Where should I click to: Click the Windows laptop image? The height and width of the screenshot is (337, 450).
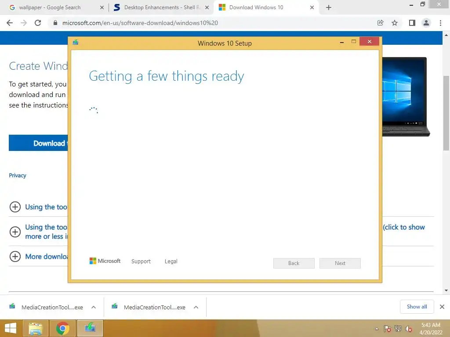click(406, 97)
